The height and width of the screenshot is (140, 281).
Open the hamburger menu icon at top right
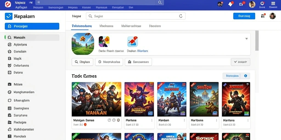273,4
